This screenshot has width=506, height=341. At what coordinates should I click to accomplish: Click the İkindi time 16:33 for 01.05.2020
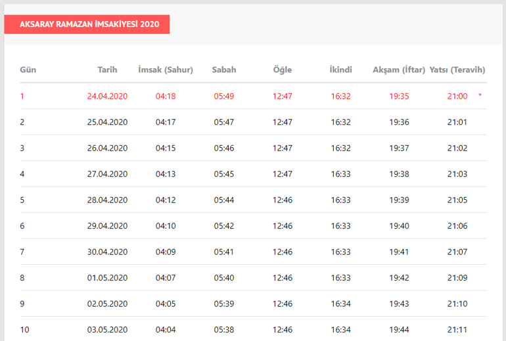point(340,278)
